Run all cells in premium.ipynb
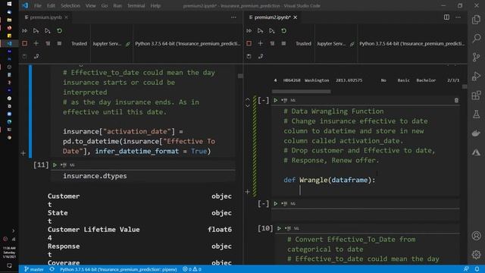The image size is (485, 273). click(x=24, y=31)
